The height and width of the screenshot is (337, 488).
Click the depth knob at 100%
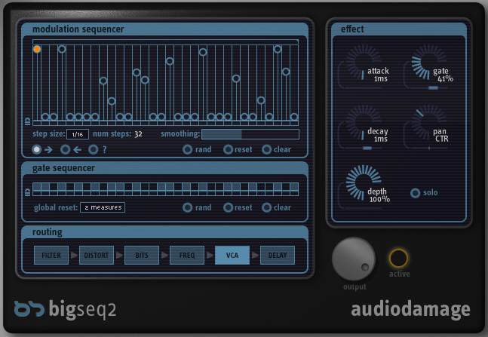[363, 182]
